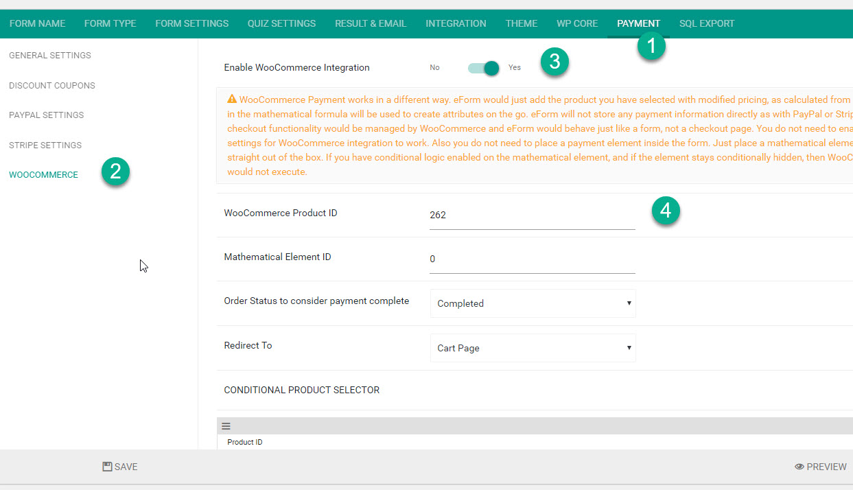
Task: Open PayPal Settings in the sidebar
Action: [x=47, y=115]
